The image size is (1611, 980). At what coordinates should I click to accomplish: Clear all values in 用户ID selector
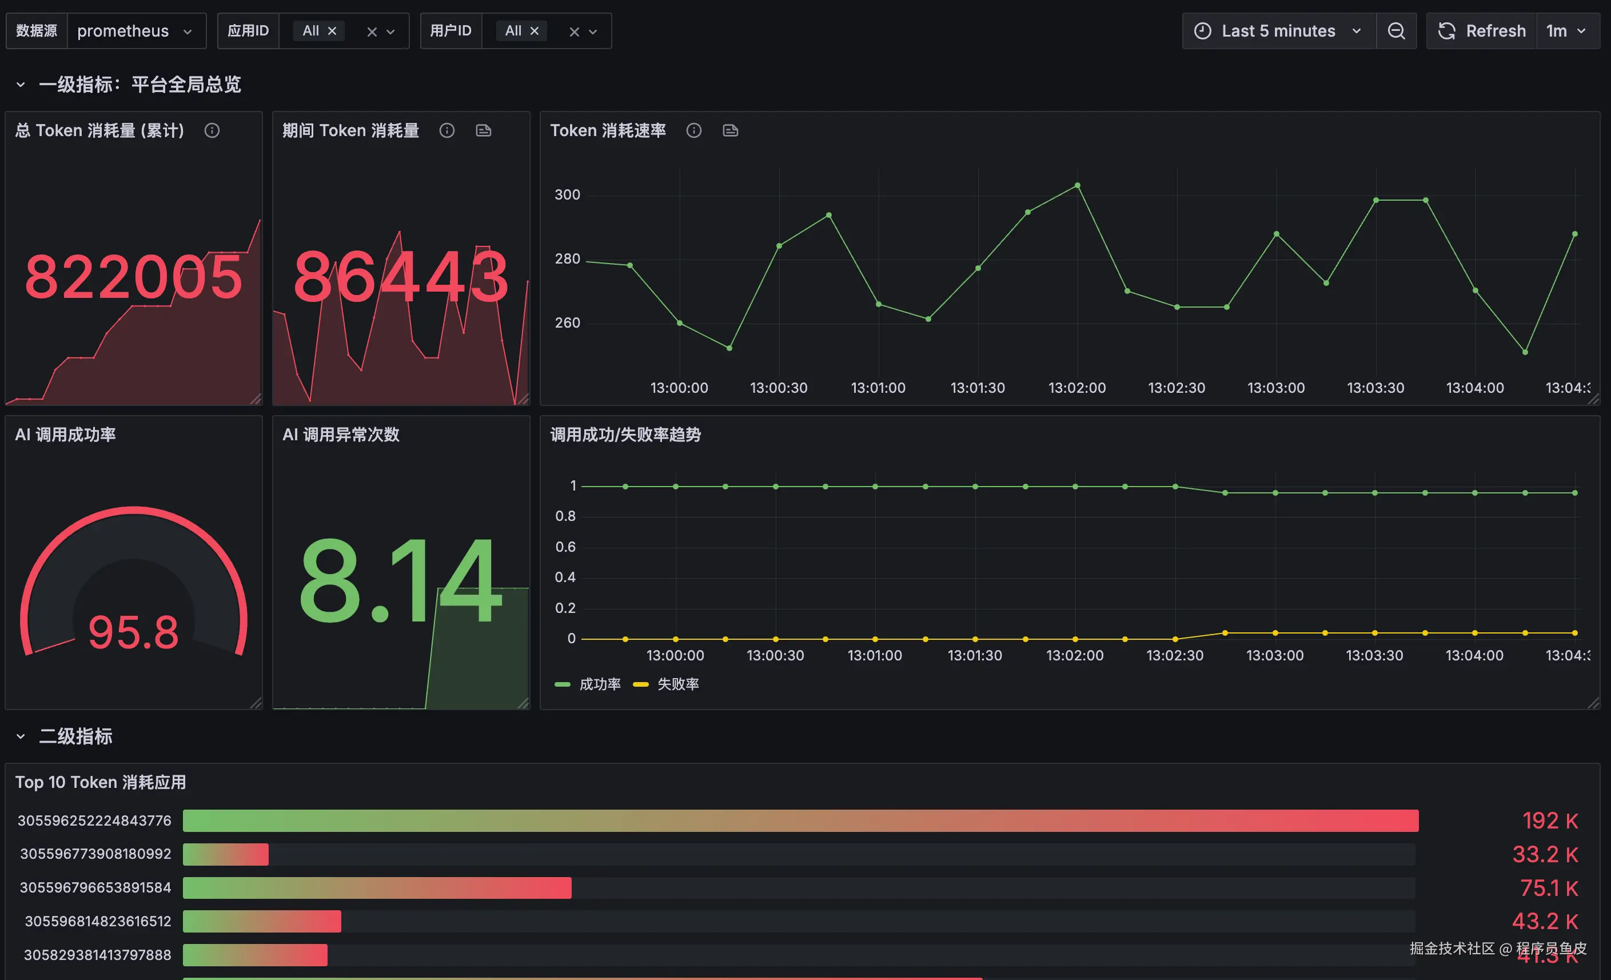pos(574,31)
